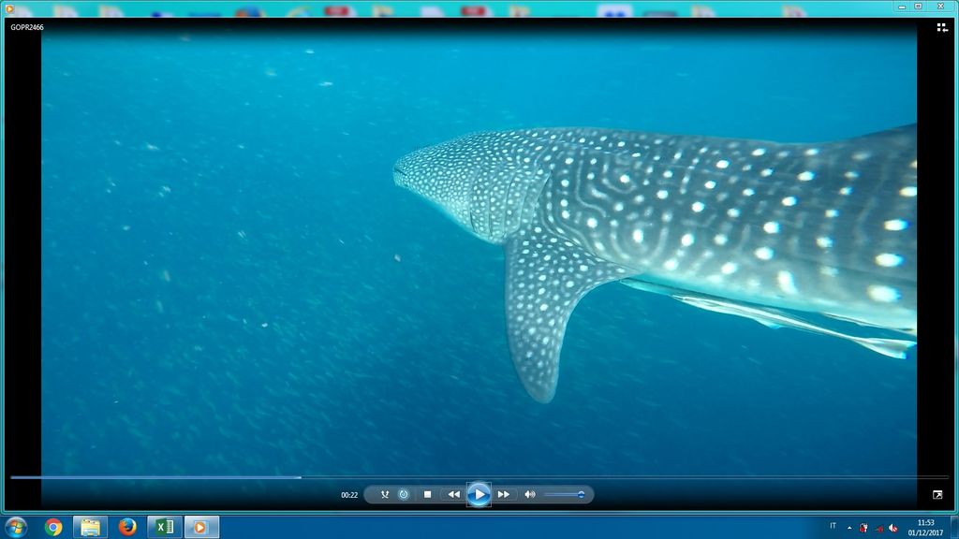Mute the player volume speaker icon
The width and height of the screenshot is (959, 539).
[529, 494]
